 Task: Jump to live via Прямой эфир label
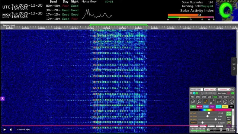tap(24, 130)
